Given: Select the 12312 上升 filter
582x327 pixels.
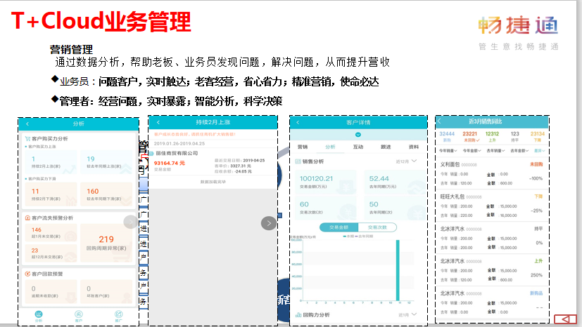Looking at the screenshot, I should 492,137.
